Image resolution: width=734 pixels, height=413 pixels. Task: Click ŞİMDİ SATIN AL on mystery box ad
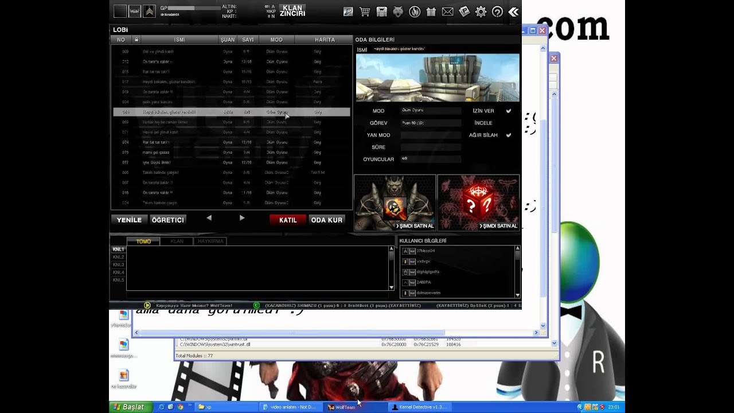498,226
